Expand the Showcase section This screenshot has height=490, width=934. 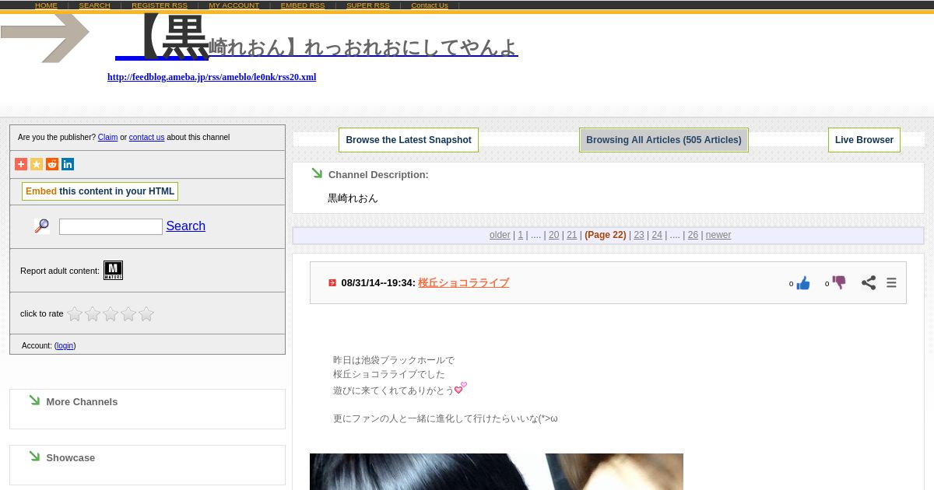click(70, 458)
